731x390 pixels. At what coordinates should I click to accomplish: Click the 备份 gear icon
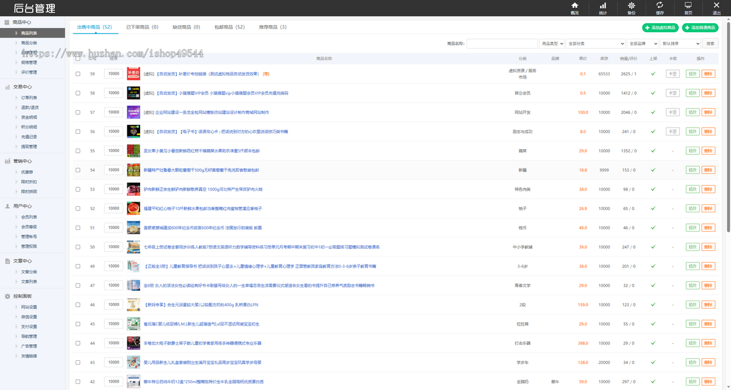[631, 5]
